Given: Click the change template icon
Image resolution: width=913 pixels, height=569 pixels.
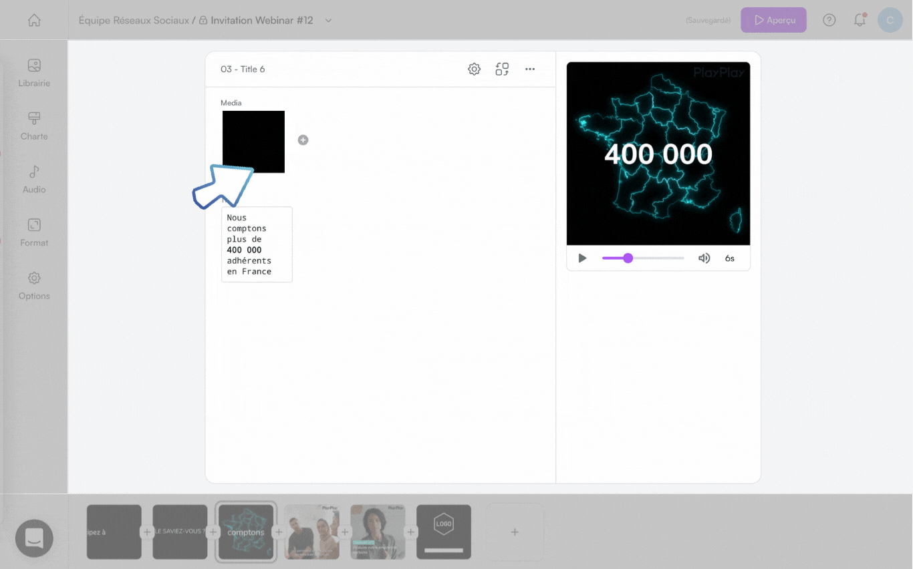Looking at the screenshot, I should point(502,69).
